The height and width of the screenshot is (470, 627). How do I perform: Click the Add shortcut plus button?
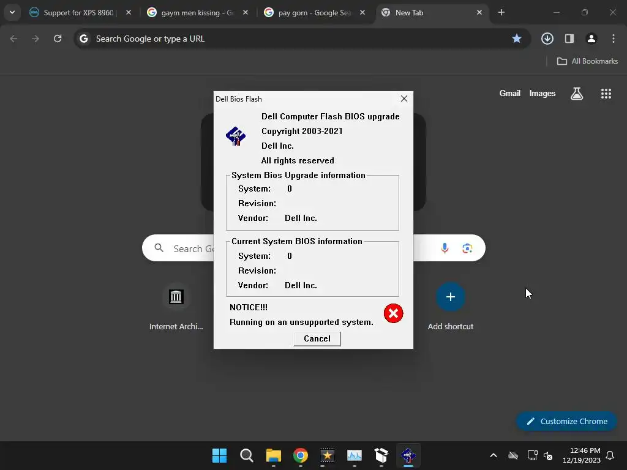point(450,297)
